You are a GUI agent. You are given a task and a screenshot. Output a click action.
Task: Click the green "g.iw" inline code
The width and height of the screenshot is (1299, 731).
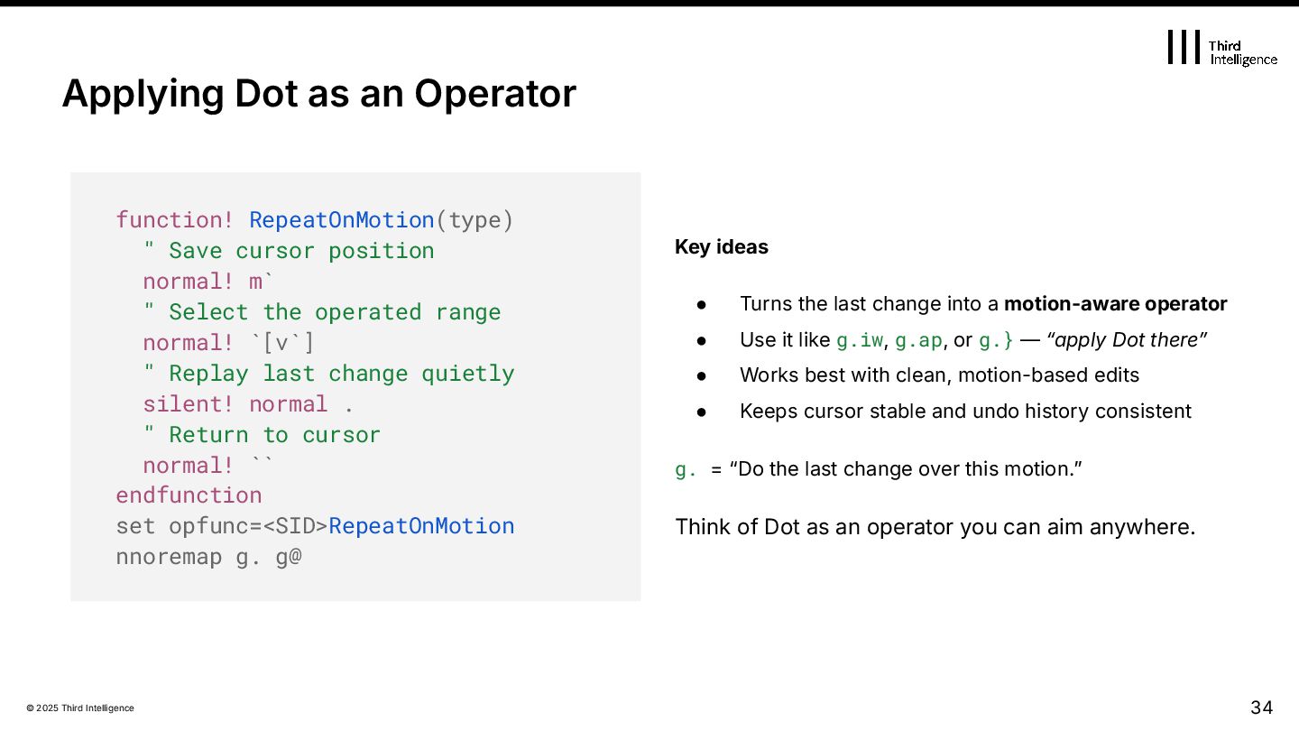[x=860, y=340]
